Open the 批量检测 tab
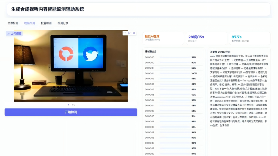 pyautogui.click(x=46, y=23)
